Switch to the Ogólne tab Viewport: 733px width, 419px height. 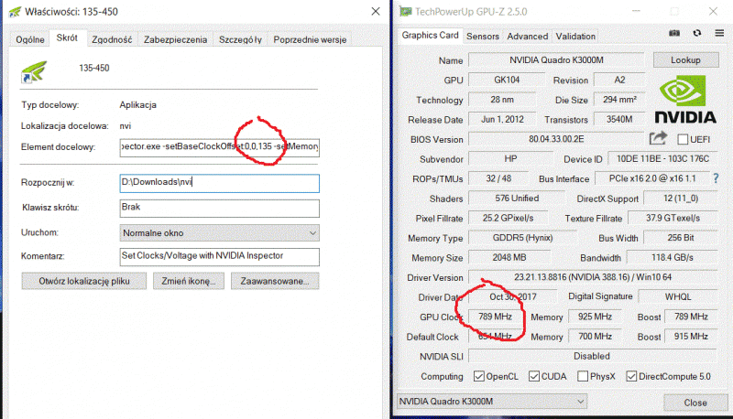30,39
